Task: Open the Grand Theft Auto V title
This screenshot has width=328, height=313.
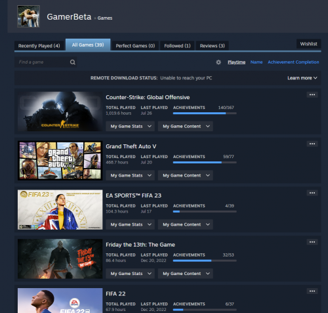Action: pos(131,146)
